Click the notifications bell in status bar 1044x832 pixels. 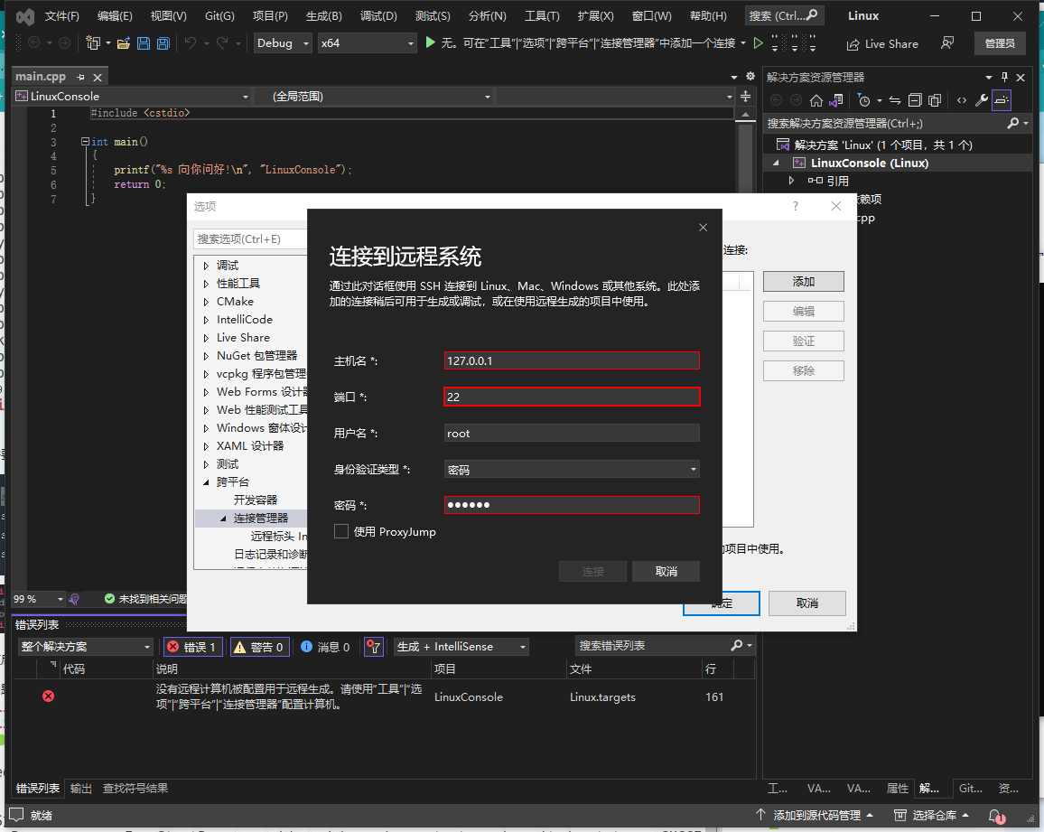996,816
